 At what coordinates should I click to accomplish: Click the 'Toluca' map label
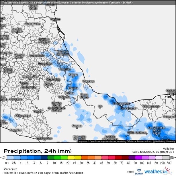click(x=25, y=83)
